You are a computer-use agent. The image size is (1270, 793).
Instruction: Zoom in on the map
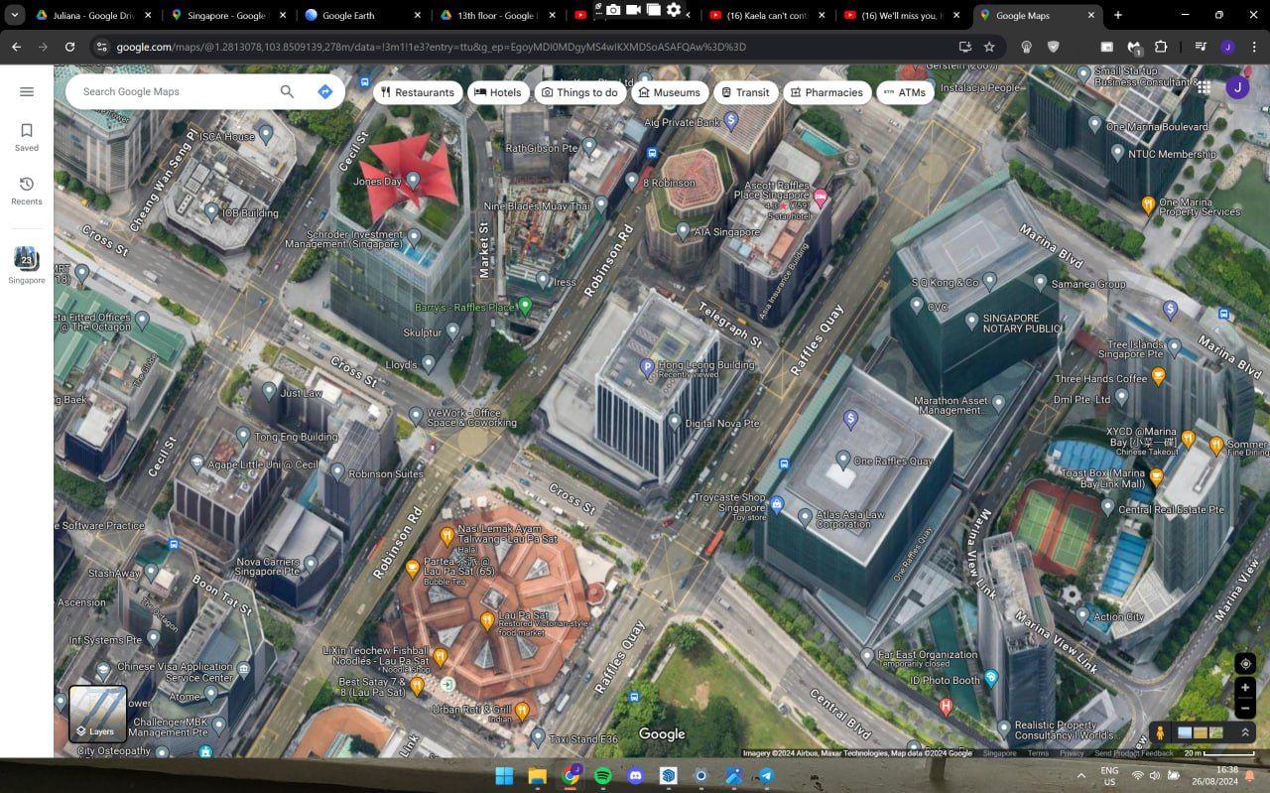[x=1245, y=687]
